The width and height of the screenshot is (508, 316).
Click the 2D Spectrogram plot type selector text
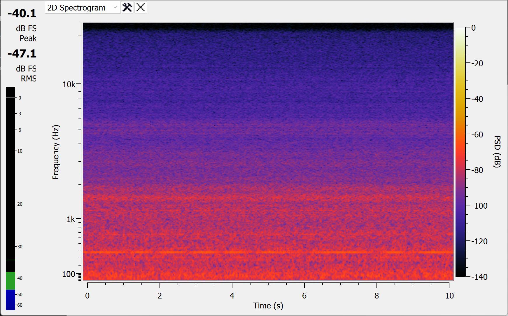point(76,8)
